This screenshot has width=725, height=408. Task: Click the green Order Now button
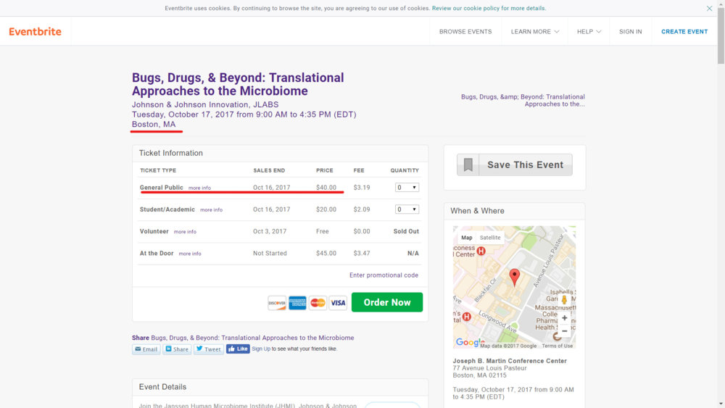tap(386, 302)
